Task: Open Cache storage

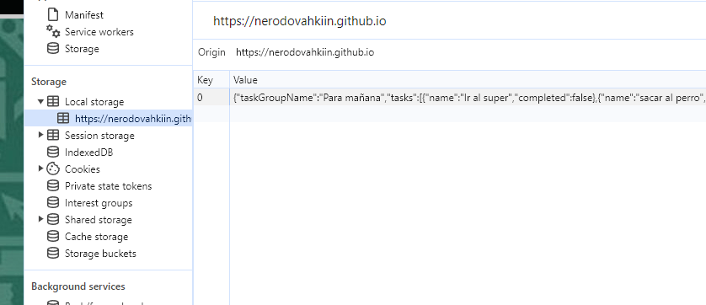Action: tap(96, 237)
